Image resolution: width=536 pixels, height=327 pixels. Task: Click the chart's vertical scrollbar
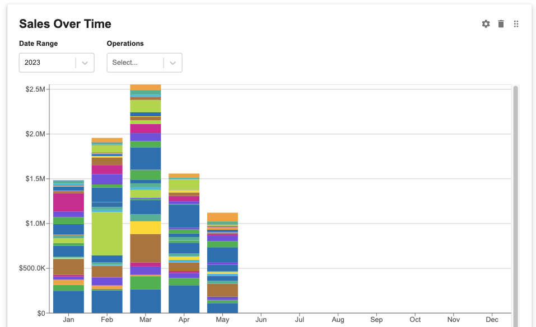[515, 201]
